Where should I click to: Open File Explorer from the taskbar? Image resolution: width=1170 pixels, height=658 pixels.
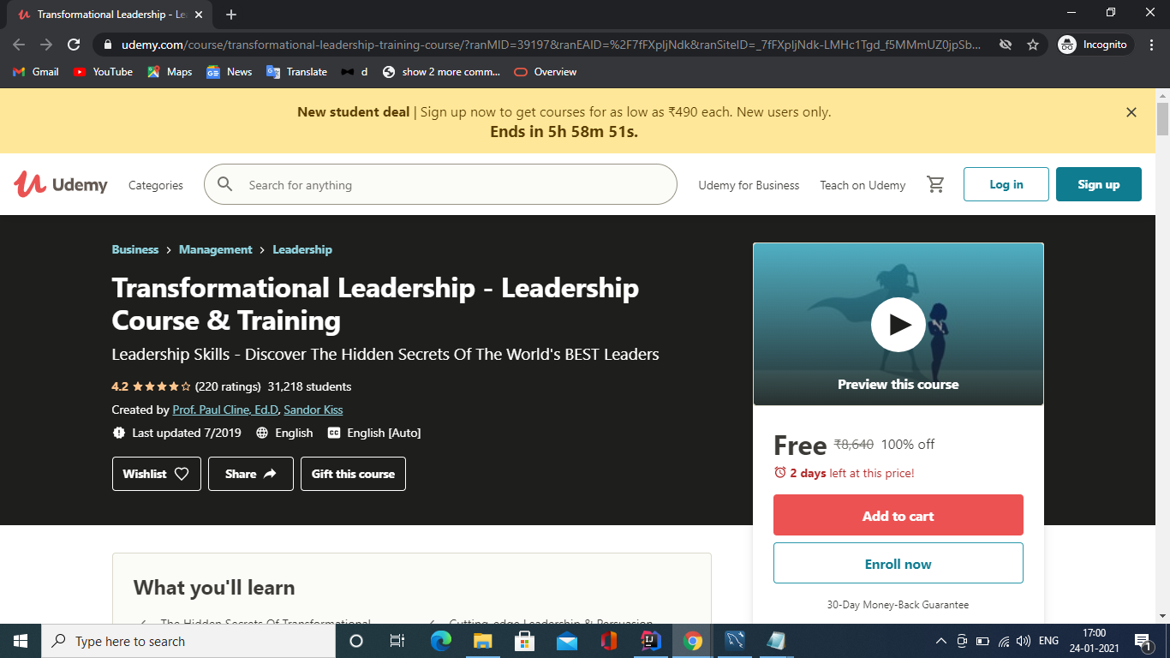coord(482,641)
